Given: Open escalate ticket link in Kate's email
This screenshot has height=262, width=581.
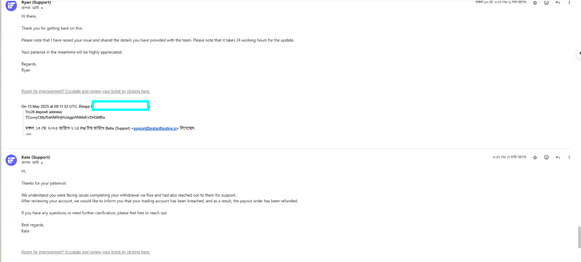Looking at the screenshot, I should [86, 252].
